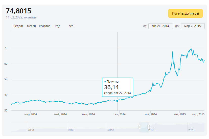The height and width of the screenshot is (139, 209).
Task: Click the мар, 2014 axis label
Action: (x=31, y=114)
